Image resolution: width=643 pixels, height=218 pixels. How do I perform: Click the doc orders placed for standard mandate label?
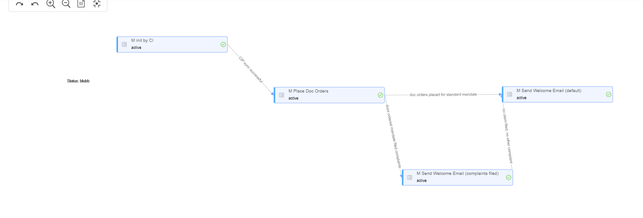pyautogui.click(x=443, y=95)
